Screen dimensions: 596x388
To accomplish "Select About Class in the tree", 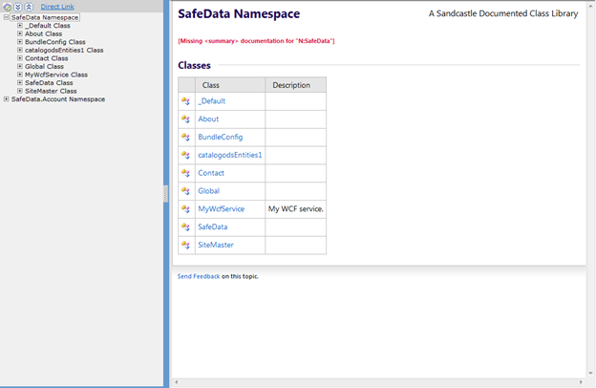I will click(x=43, y=33).
